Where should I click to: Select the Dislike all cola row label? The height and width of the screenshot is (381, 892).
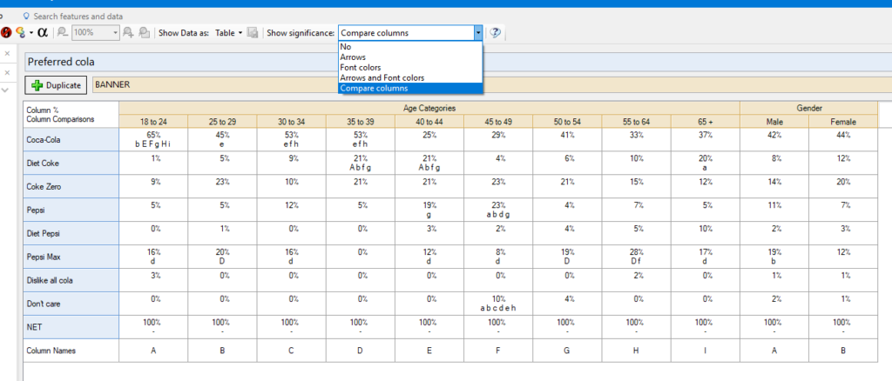point(71,280)
